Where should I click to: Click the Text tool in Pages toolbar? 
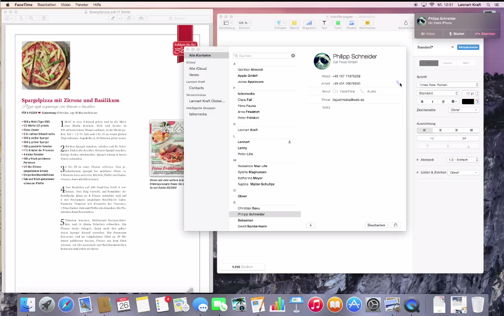tap(324, 24)
